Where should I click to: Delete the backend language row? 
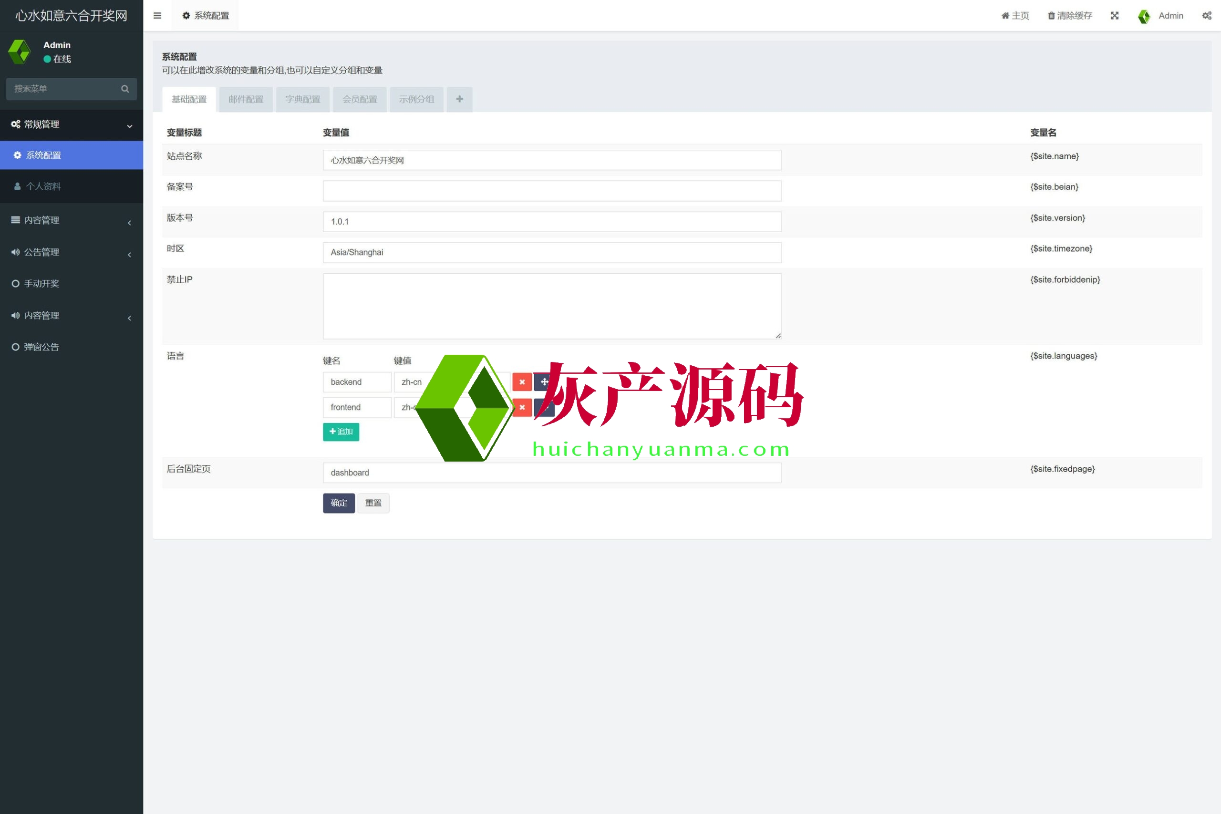pos(522,382)
